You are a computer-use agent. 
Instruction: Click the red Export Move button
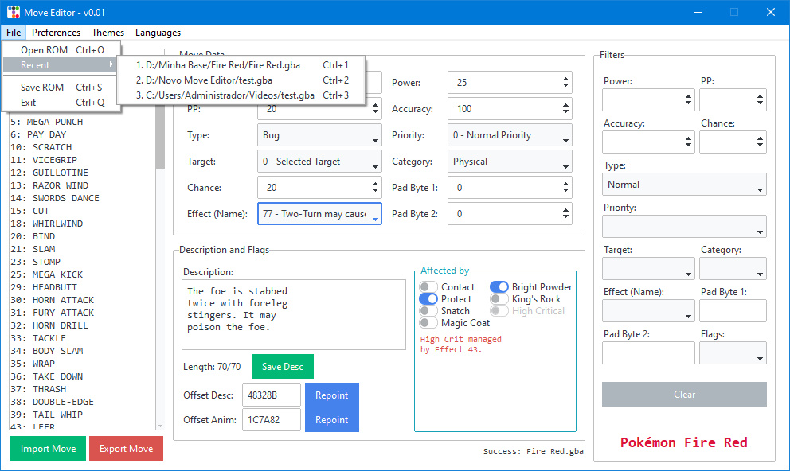pyautogui.click(x=126, y=449)
